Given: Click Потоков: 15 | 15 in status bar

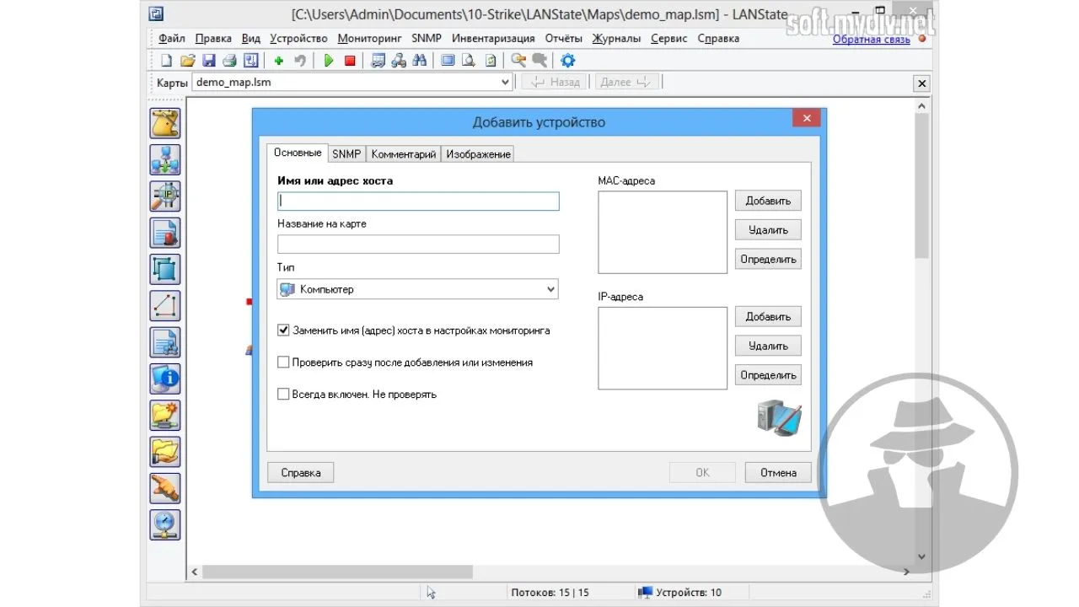Looking at the screenshot, I should click(x=550, y=593).
